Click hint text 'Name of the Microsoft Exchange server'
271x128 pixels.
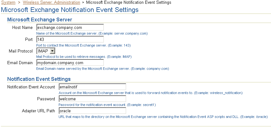(x=92, y=34)
